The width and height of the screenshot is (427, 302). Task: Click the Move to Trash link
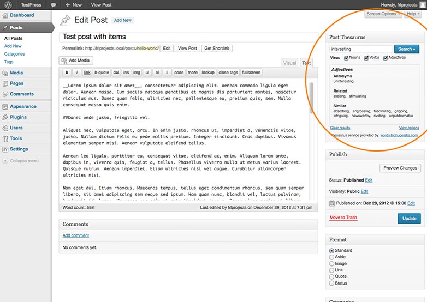click(343, 218)
